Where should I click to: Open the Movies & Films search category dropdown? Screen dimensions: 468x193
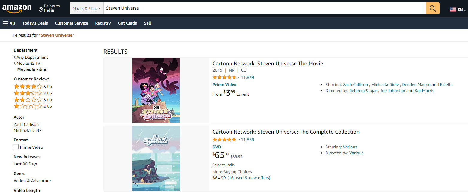87,9
